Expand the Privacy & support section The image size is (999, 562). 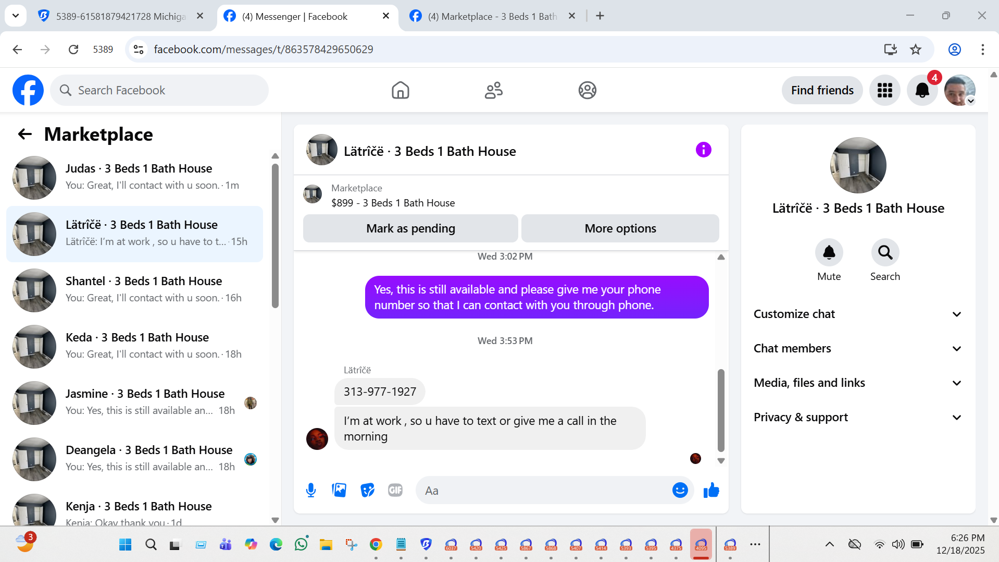coord(857,418)
